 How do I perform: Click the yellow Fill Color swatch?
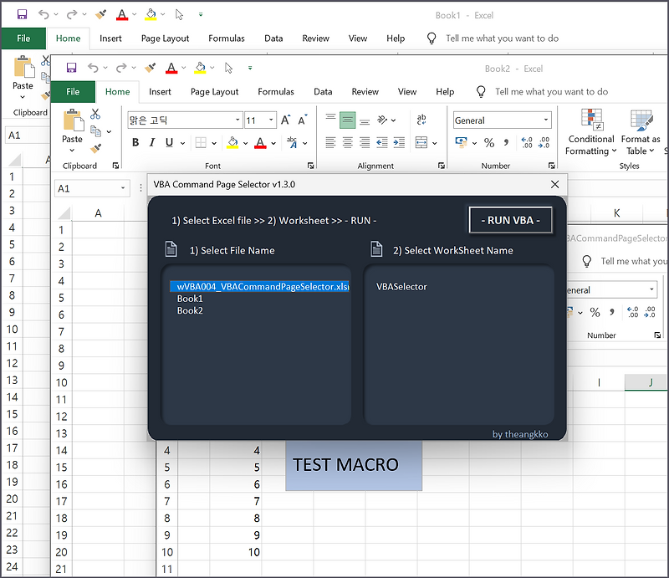point(232,143)
